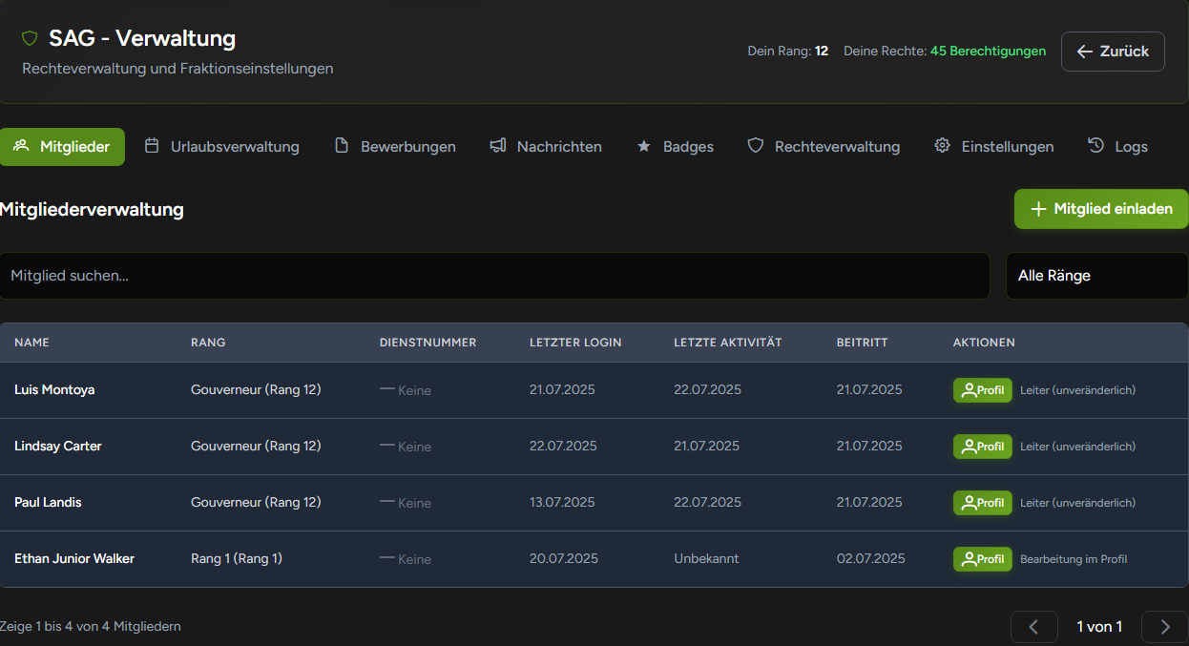Click the Zeige 1 bis 4 von 4 Mitgliedern text

coord(91,627)
